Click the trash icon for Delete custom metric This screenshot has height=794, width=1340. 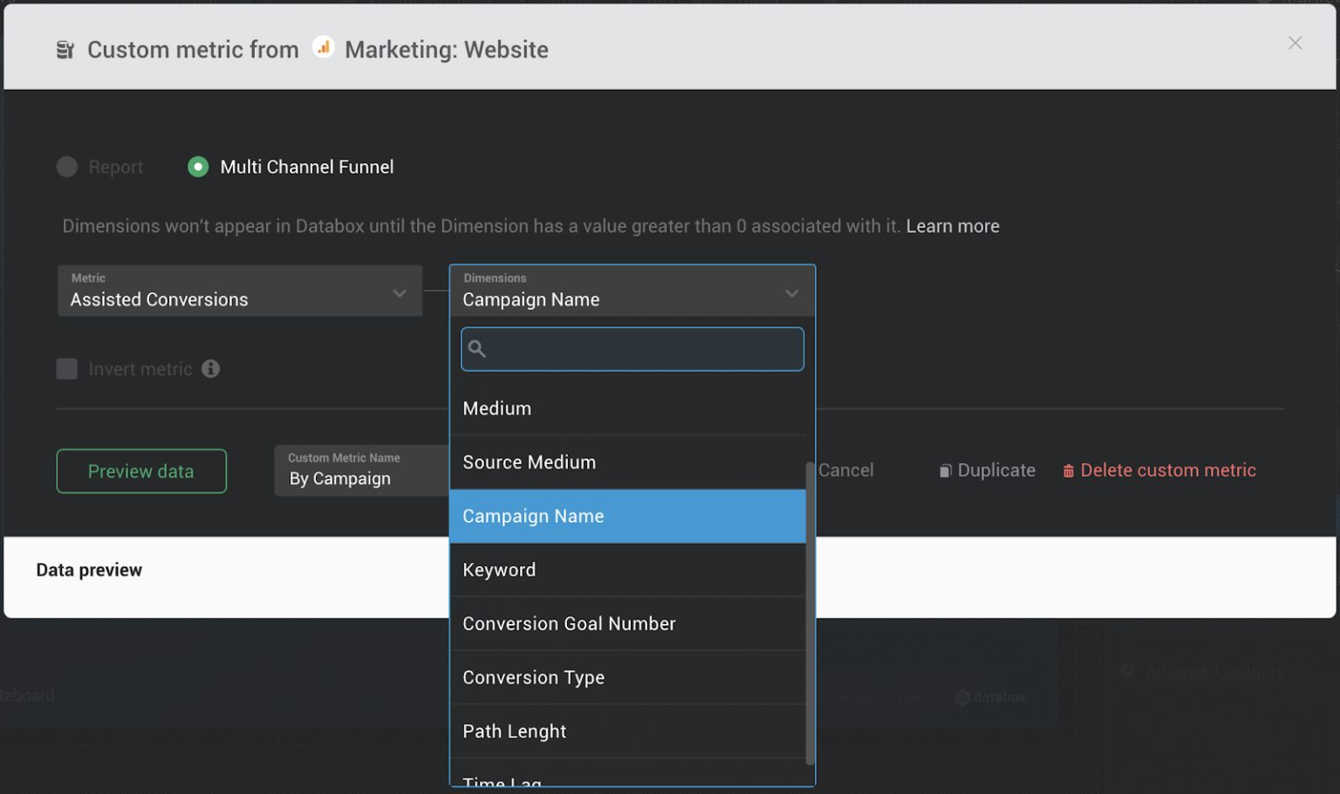[x=1068, y=470]
